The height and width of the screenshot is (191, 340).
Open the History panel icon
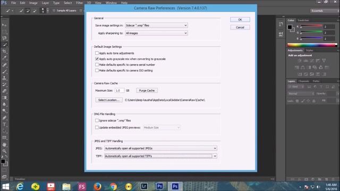click(281, 24)
